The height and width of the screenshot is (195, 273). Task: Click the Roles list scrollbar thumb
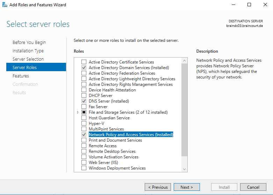coord(184,110)
